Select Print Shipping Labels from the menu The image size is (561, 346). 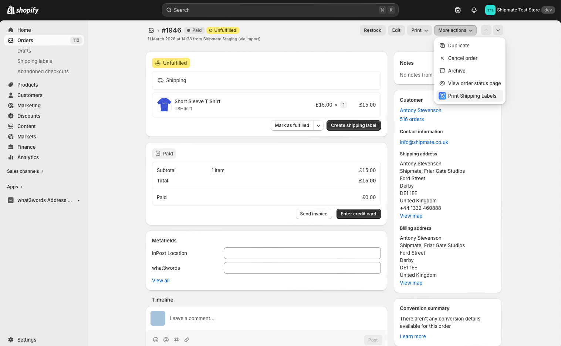[472, 96]
